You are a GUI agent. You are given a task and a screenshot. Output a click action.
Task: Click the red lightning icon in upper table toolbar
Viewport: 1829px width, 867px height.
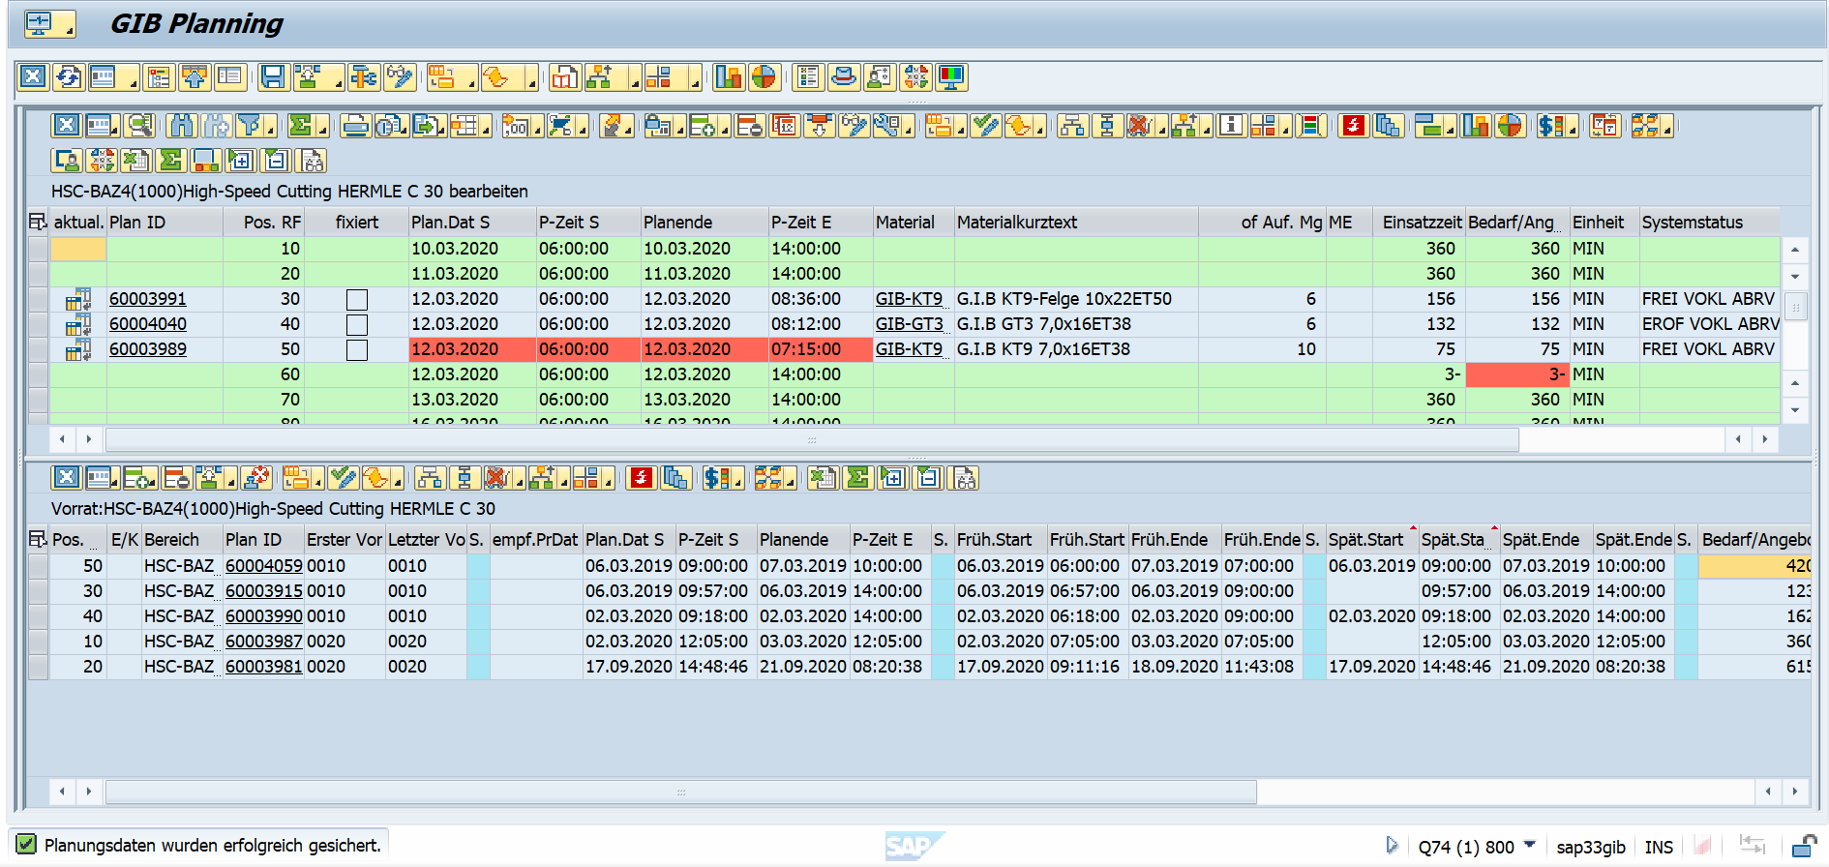(1353, 126)
